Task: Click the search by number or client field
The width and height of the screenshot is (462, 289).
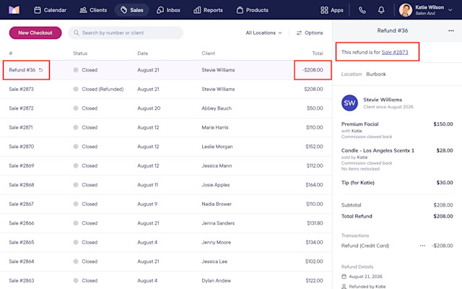Action: point(126,33)
